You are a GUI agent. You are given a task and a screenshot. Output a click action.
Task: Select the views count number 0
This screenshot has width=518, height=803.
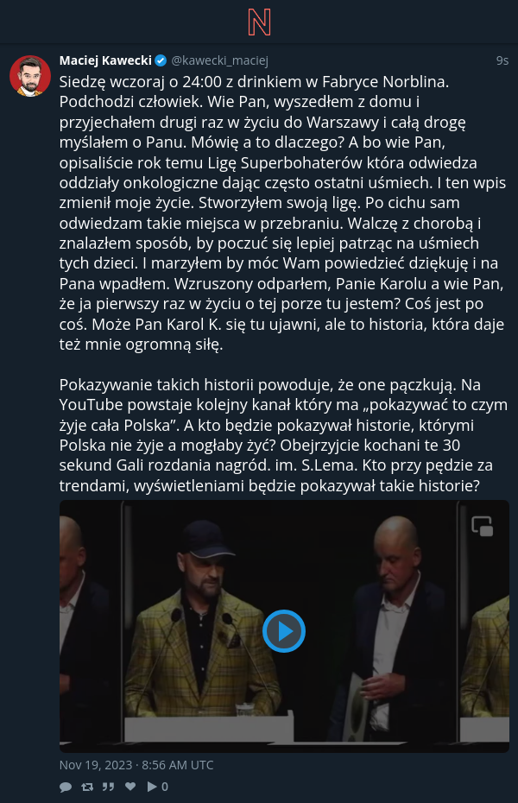165,787
